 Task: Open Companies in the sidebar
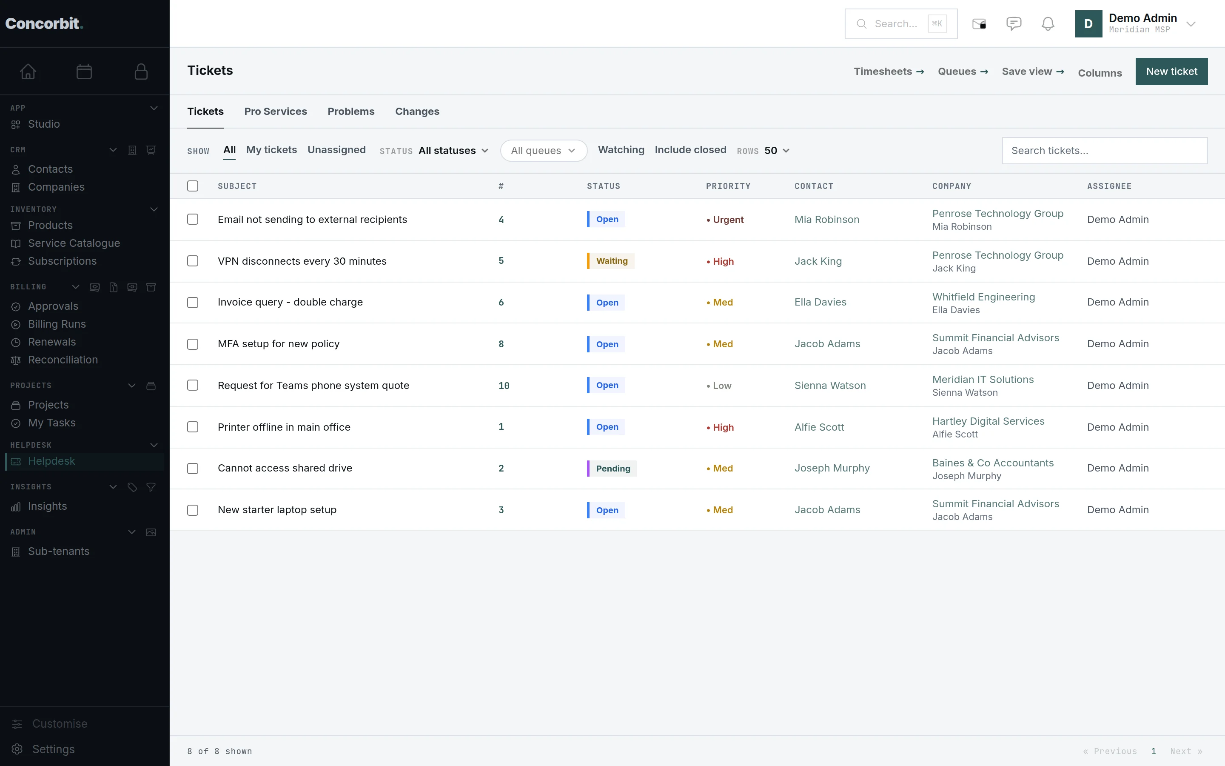(84, 187)
